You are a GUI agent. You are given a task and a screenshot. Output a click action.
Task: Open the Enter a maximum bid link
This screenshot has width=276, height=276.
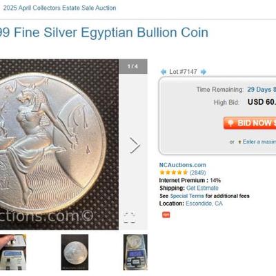pyautogui.click(x=259, y=141)
